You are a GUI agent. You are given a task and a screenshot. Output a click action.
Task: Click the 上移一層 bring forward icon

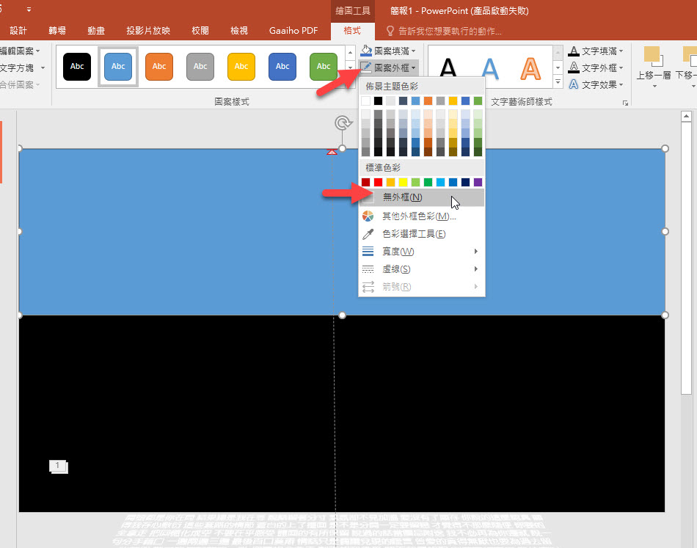pyautogui.click(x=654, y=56)
